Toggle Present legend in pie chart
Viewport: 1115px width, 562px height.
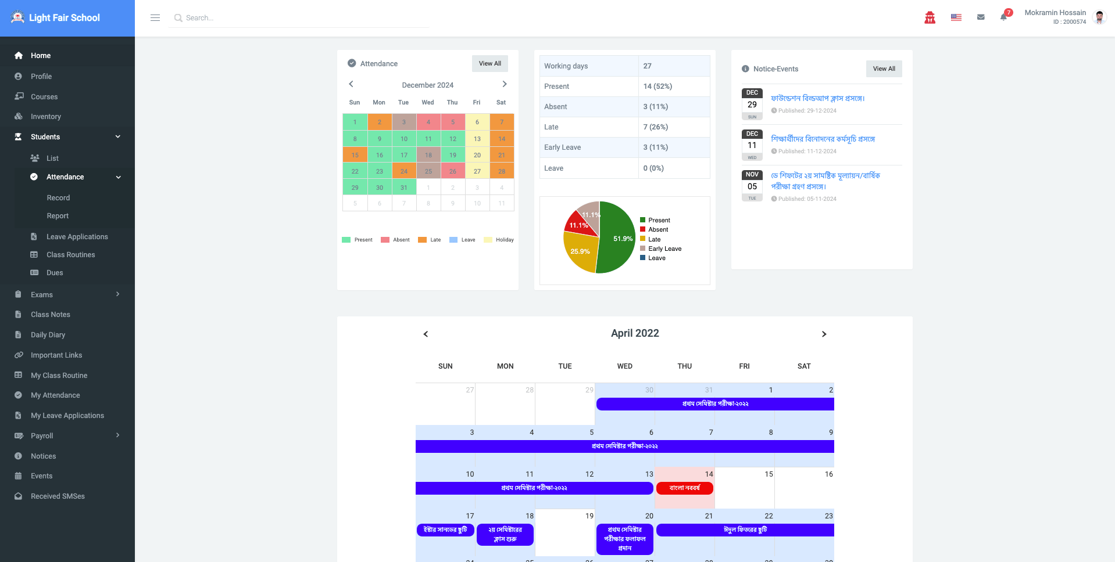[659, 220]
